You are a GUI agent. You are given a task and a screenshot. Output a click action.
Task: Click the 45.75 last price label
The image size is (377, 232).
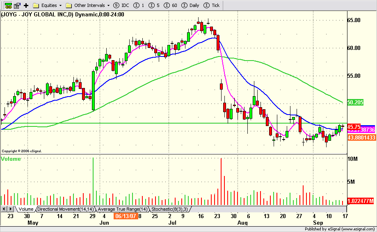354,127
